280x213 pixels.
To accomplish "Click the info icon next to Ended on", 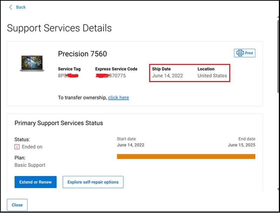I will 17,147.
